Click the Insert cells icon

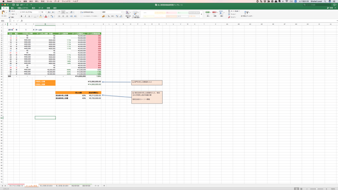(x=208, y=13)
